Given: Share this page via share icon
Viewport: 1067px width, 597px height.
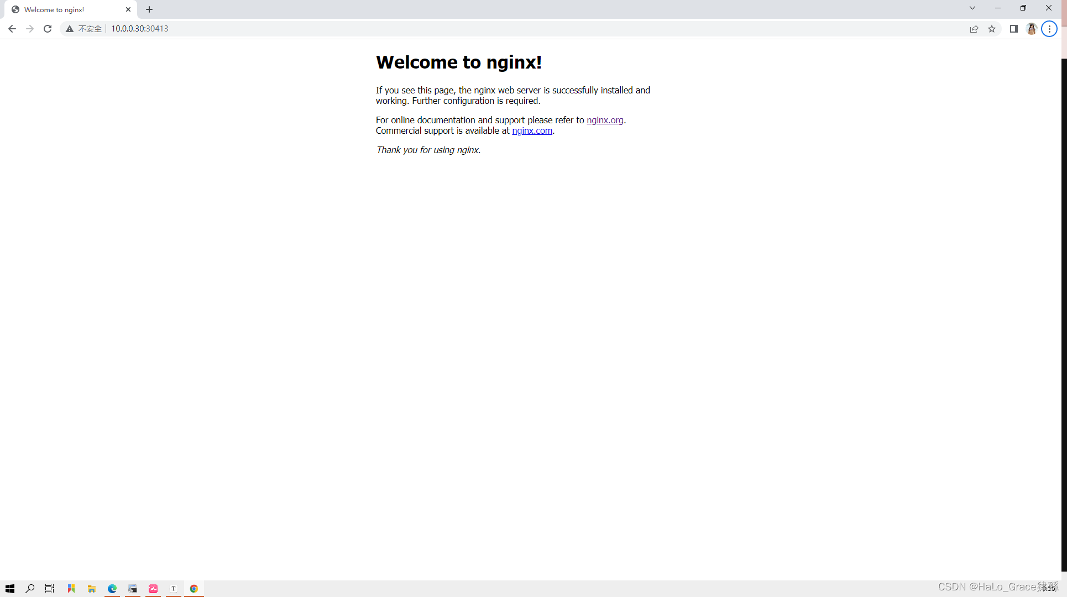Looking at the screenshot, I should (974, 29).
